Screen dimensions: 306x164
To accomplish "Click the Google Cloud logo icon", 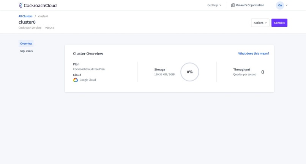I will click(76, 80).
